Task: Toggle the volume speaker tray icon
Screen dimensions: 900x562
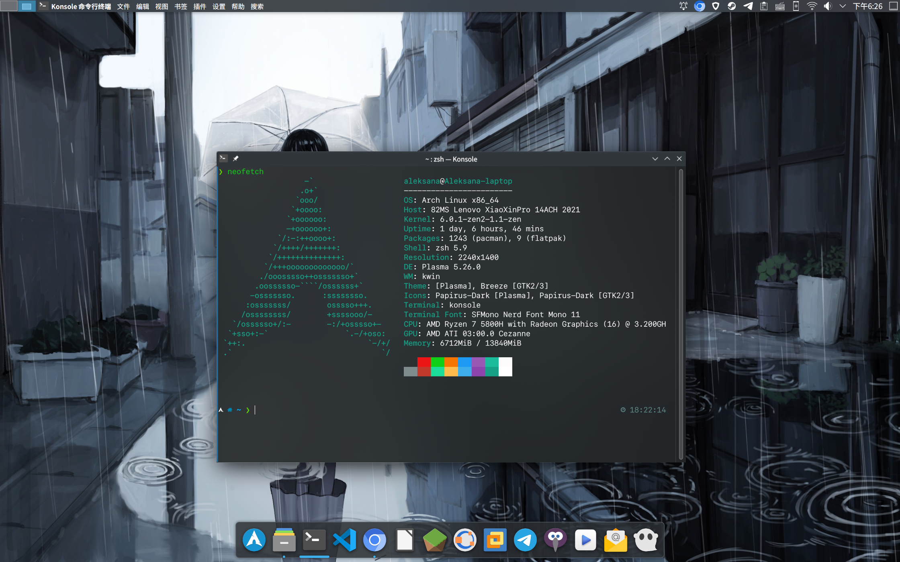Action: tap(828, 6)
